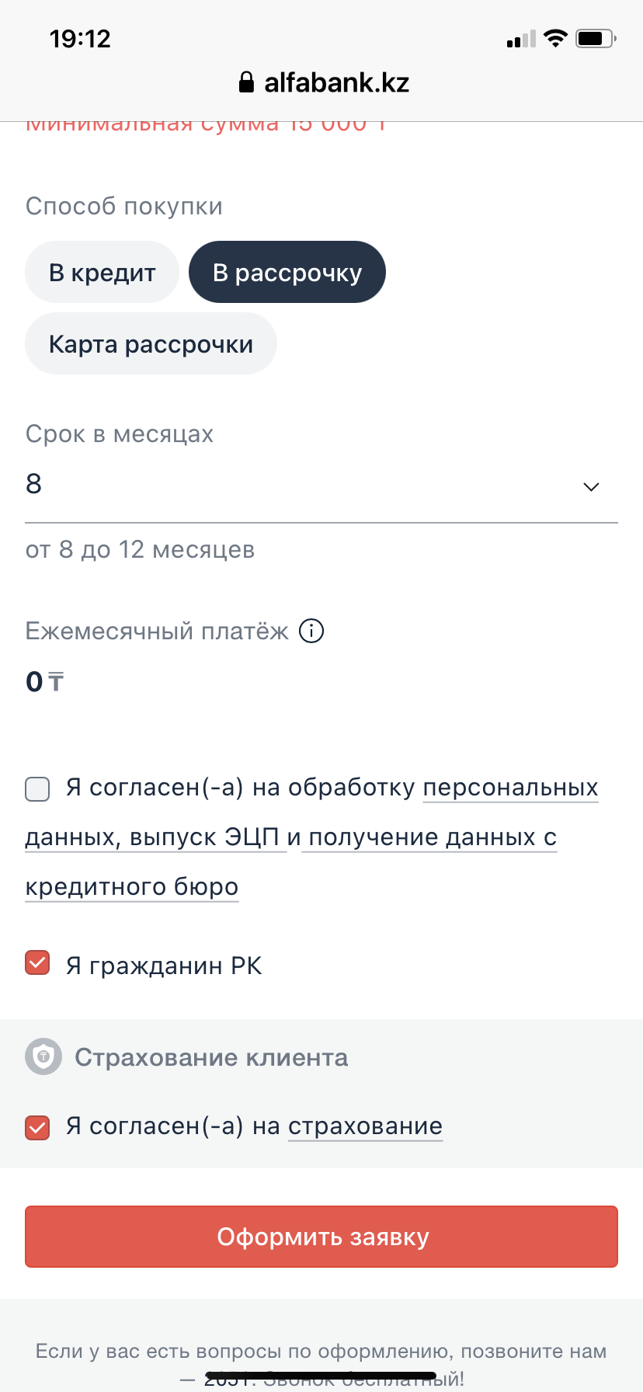The width and height of the screenshot is (643, 1392).
Task: Tap the alfabank.kz address bar
Action: (x=335, y=82)
